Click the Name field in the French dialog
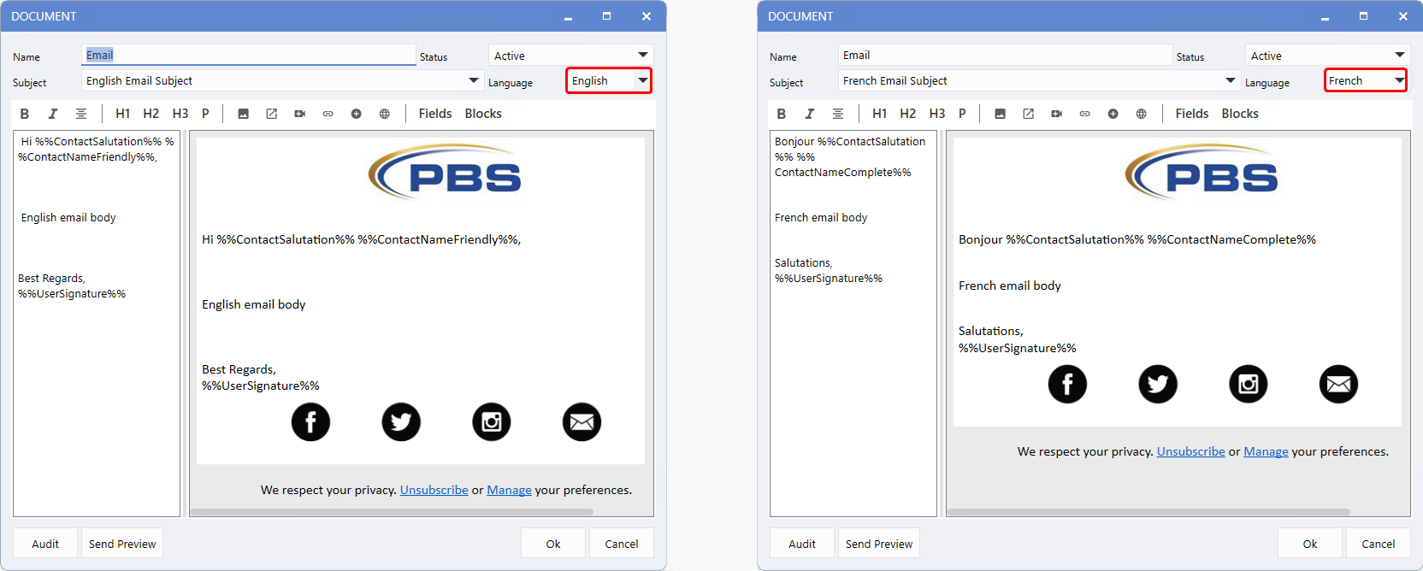This screenshot has width=1423, height=571. click(x=1004, y=56)
